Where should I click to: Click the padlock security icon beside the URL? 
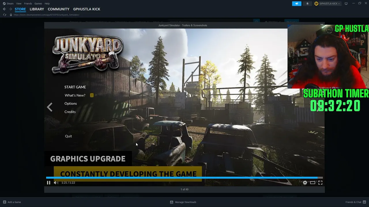click(x=11, y=15)
